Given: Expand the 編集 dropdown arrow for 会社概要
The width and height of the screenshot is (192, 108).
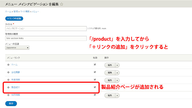Looking at the screenshot, I should [x=117, y=73].
